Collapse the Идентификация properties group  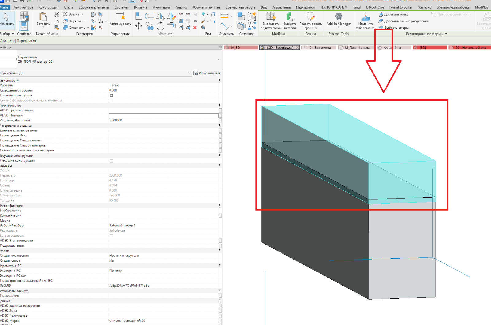coord(219,206)
